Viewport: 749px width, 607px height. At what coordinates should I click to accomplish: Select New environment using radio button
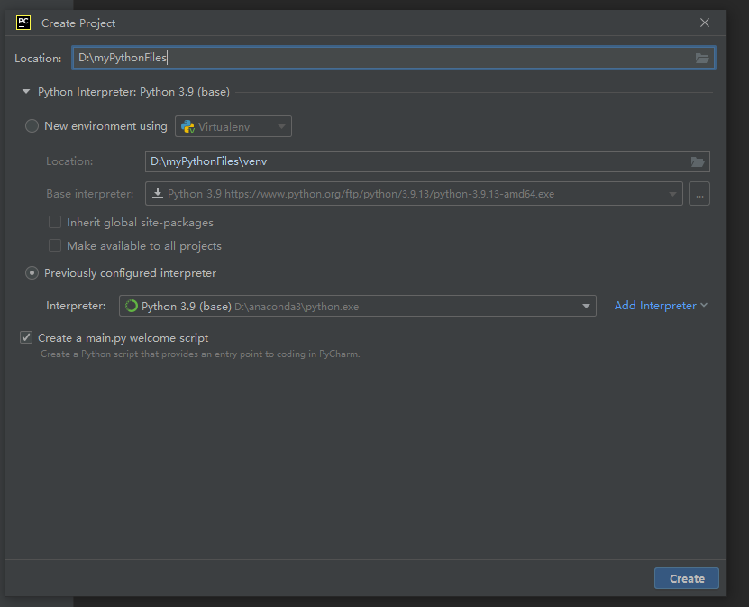tap(32, 126)
